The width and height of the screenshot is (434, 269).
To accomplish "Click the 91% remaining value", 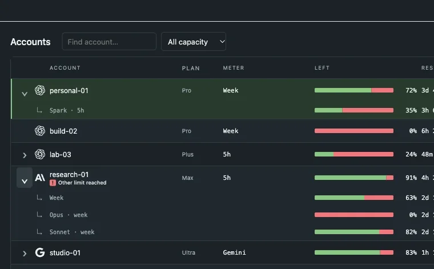I will click(411, 178).
